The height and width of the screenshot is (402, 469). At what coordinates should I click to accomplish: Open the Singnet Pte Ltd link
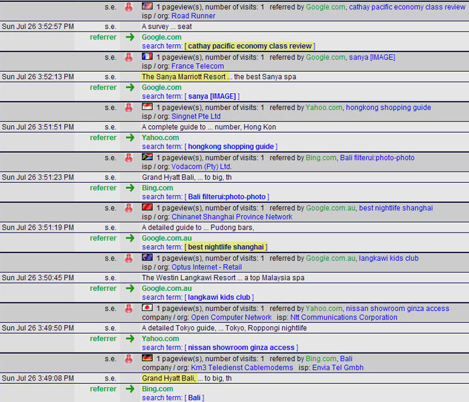click(196, 117)
